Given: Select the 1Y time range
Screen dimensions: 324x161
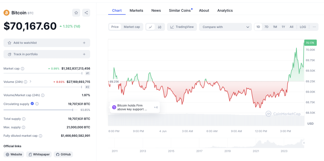Looking at the screenshot, I should (283, 27).
